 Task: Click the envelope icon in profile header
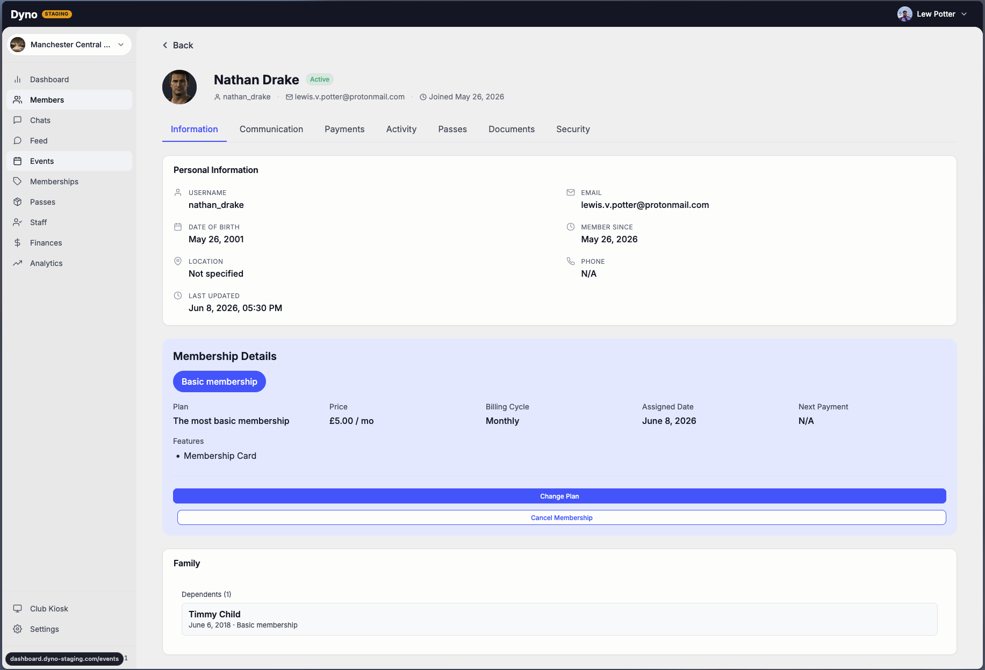pos(289,97)
